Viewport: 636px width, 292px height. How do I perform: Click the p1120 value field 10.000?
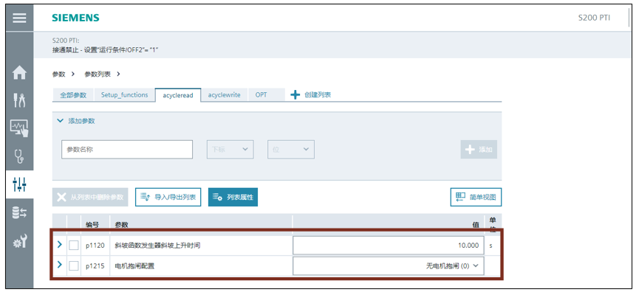click(388, 246)
